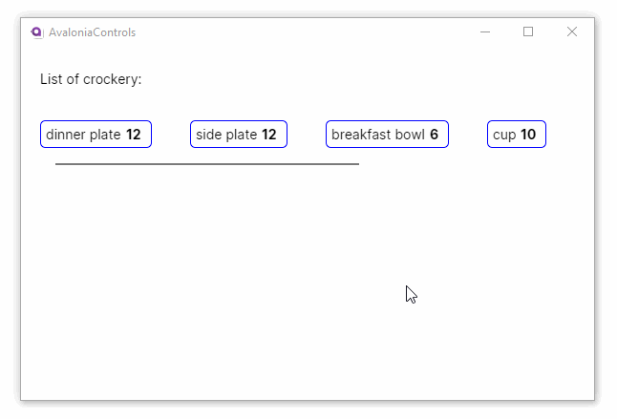This screenshot has height=419, width=617.
Task: Close the AvaloniaControls window
Action: click(x=572, y=32)
